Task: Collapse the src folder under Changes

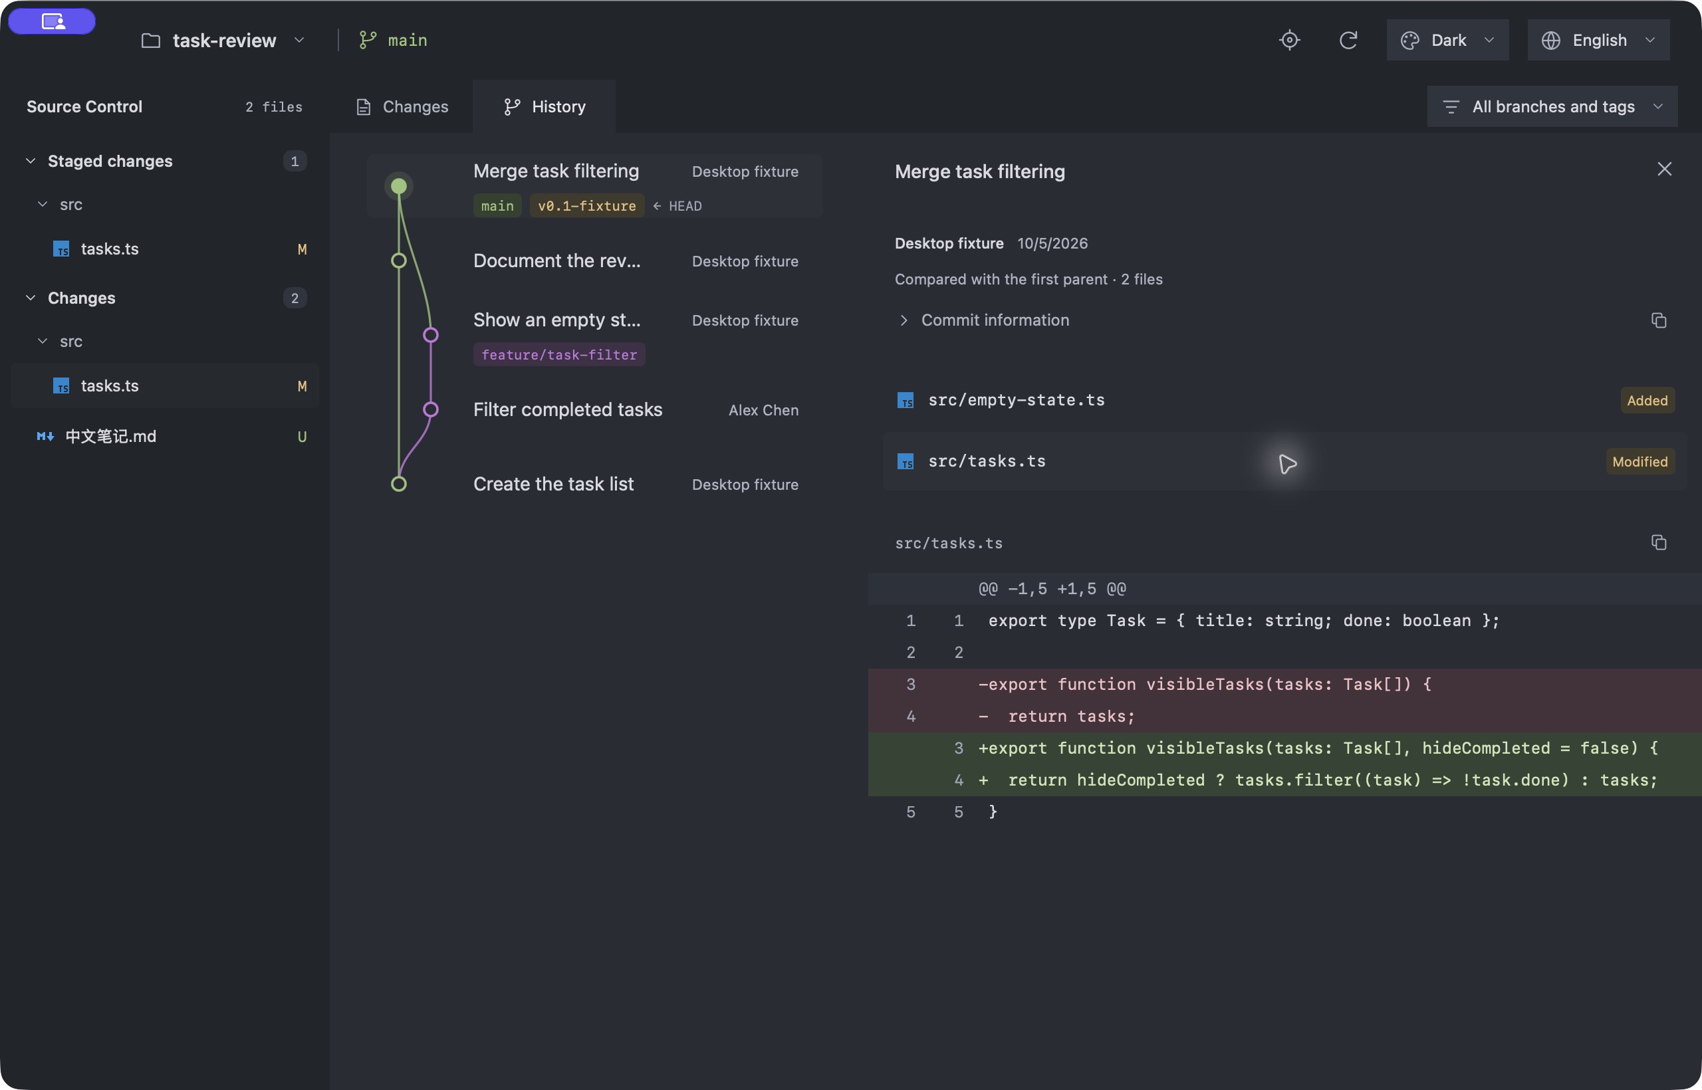Action: tap(43, 341)
